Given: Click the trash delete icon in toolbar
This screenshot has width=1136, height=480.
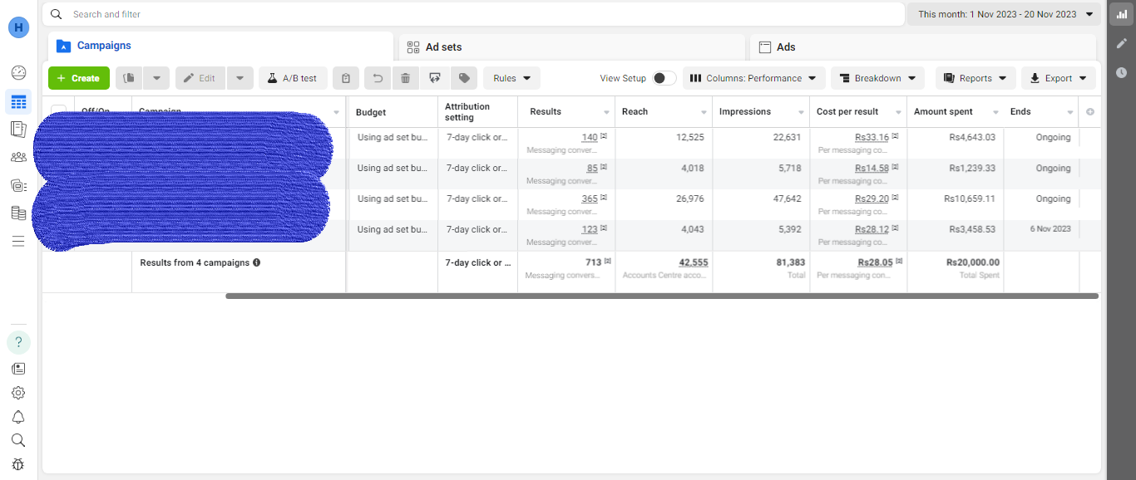Looking at the screenshot, I should pyautogui.click(x=405, y=78).
